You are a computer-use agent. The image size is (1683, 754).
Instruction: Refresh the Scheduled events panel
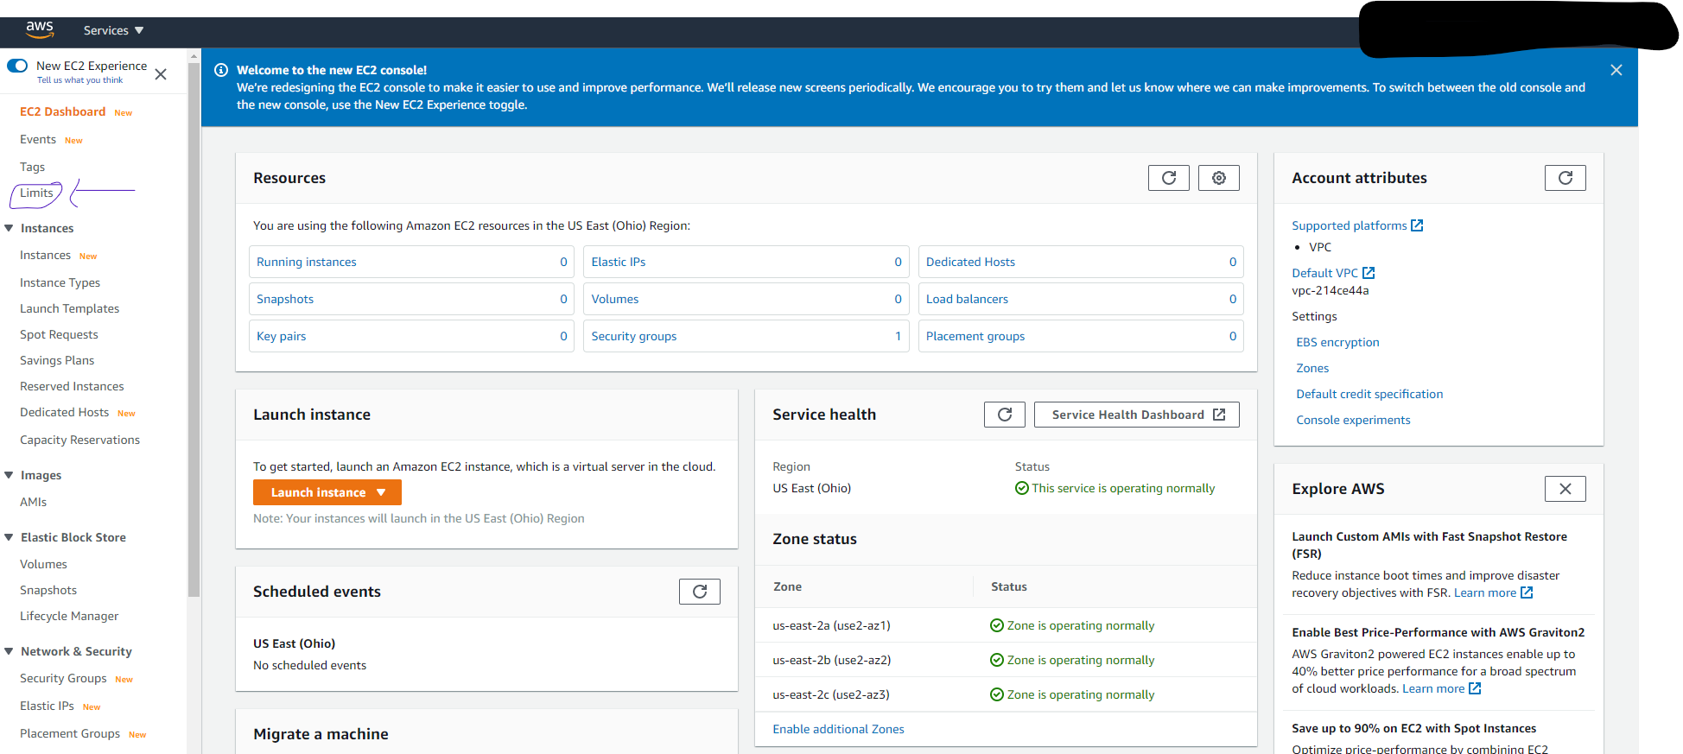point(699,592)
